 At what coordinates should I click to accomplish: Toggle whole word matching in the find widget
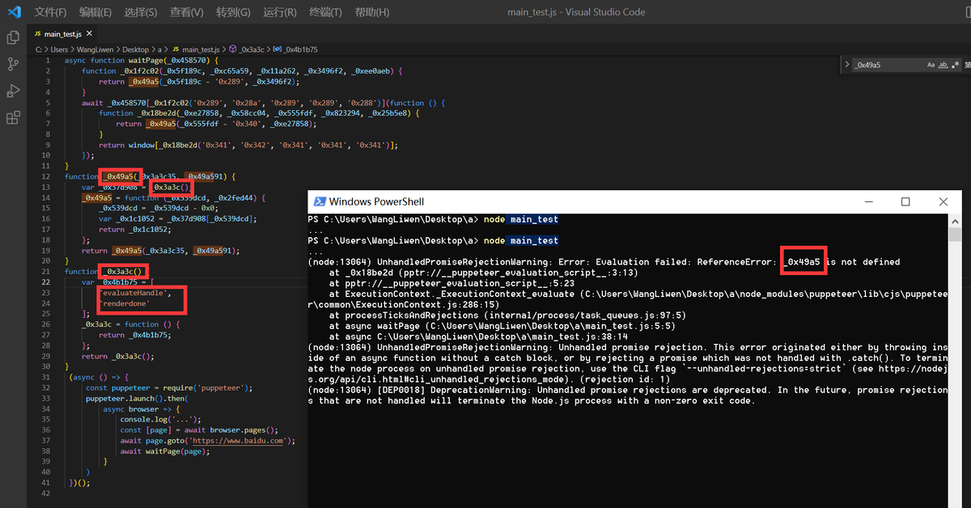coord(943,64)
